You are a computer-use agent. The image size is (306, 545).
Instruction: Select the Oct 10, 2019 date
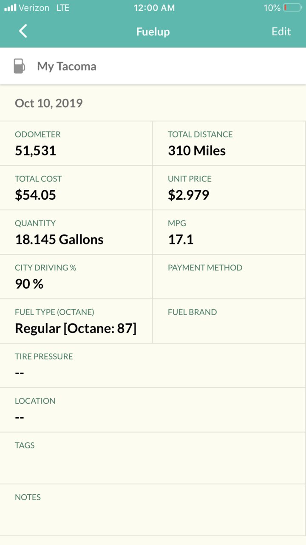[x=49, y=103]
